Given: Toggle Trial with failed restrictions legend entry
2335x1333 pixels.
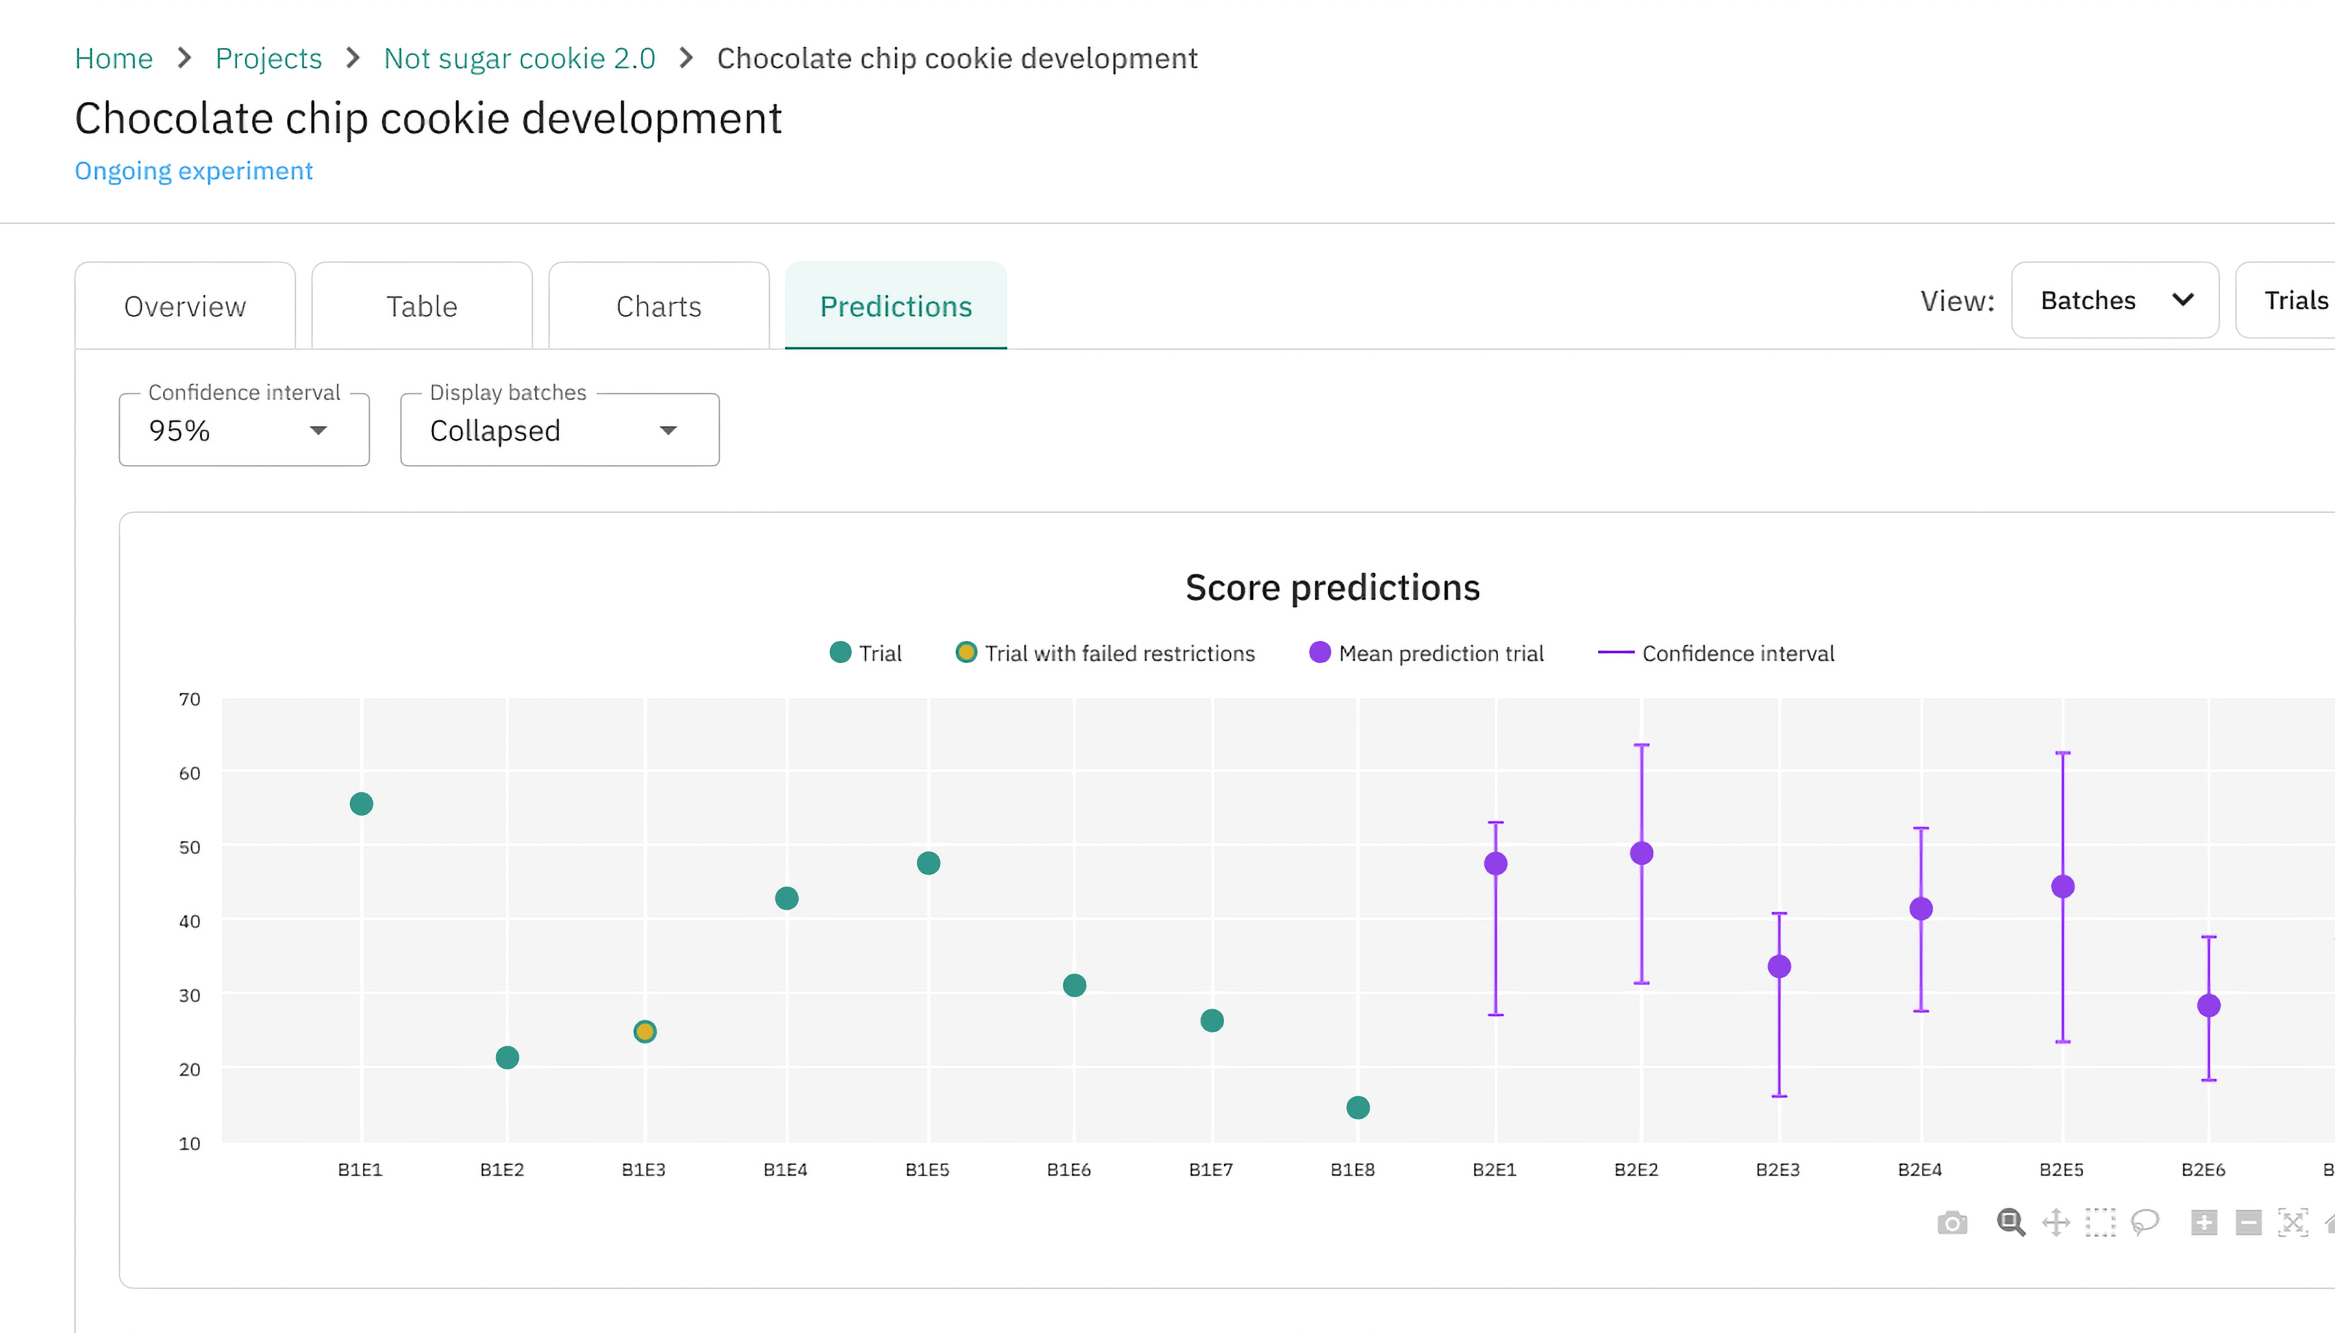Looking at the screenshot, I should coord(1105,653).
